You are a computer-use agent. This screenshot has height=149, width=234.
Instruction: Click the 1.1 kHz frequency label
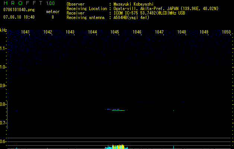click(3, 48)
